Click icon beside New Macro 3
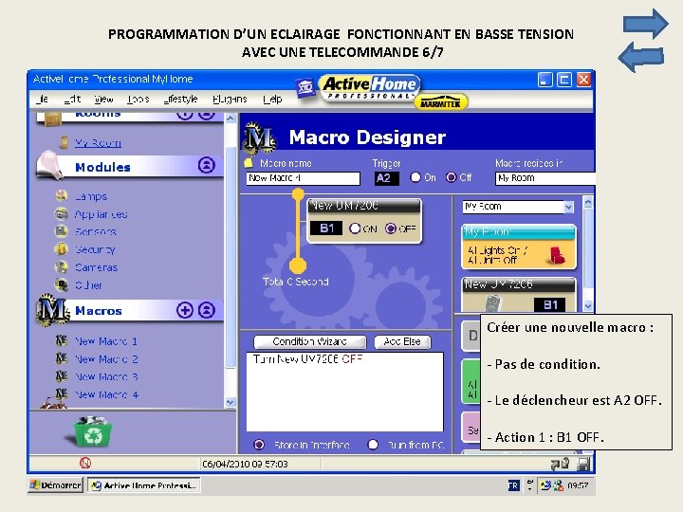The width and height of the screenshot is (683, 512). [62, 375]
